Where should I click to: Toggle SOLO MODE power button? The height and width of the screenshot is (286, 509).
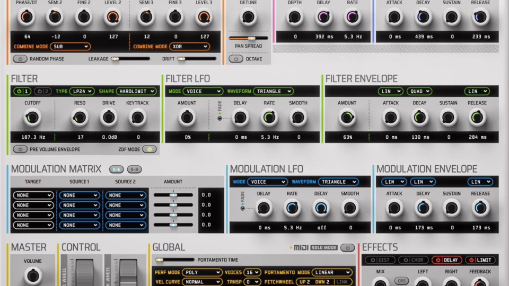tap(347, 248)
